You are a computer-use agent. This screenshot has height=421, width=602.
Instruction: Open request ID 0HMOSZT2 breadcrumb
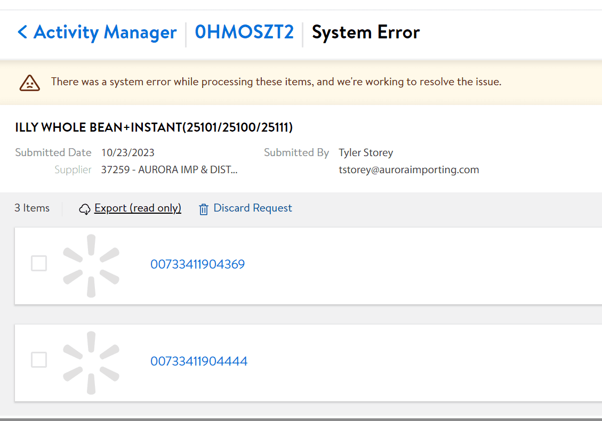(x=244, y=32)
